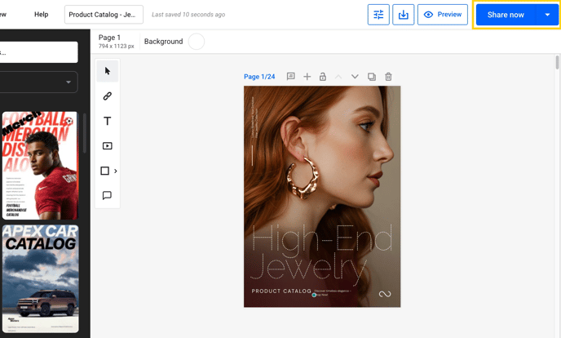561x338 pixels.
Task: Activate the Text tool
Action: (107, 121)
